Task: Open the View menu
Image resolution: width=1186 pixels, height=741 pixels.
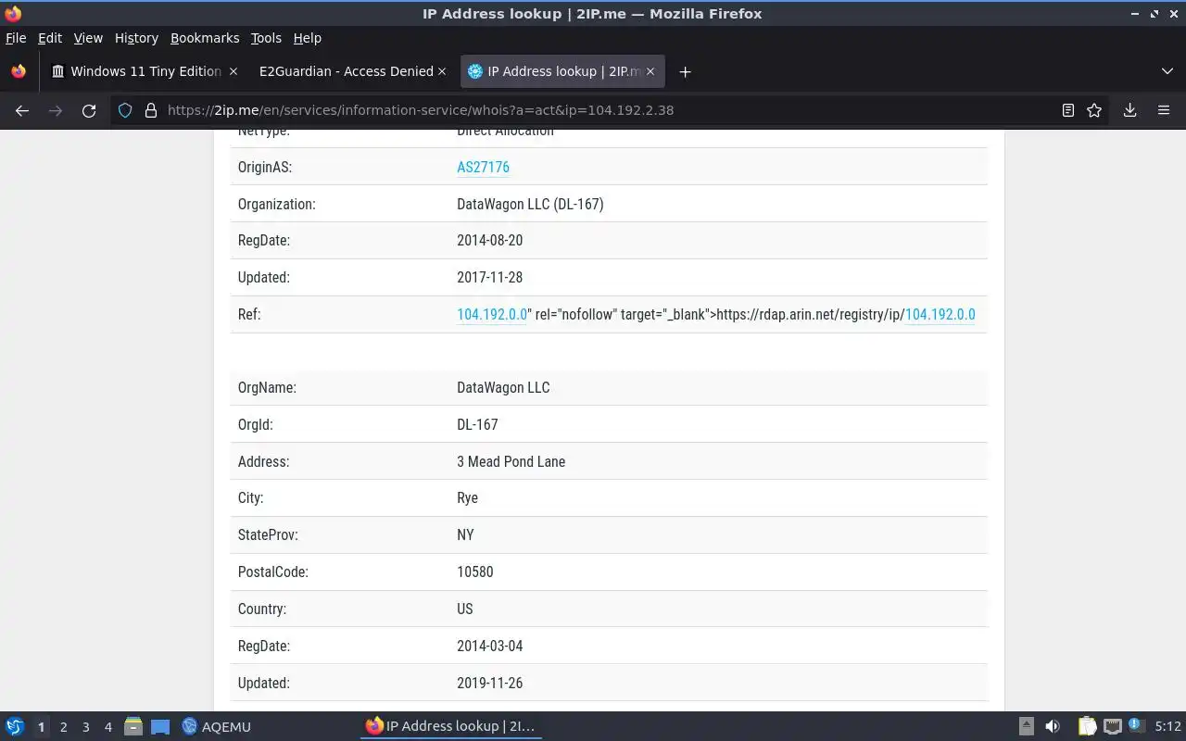Action: coord(88,38)
